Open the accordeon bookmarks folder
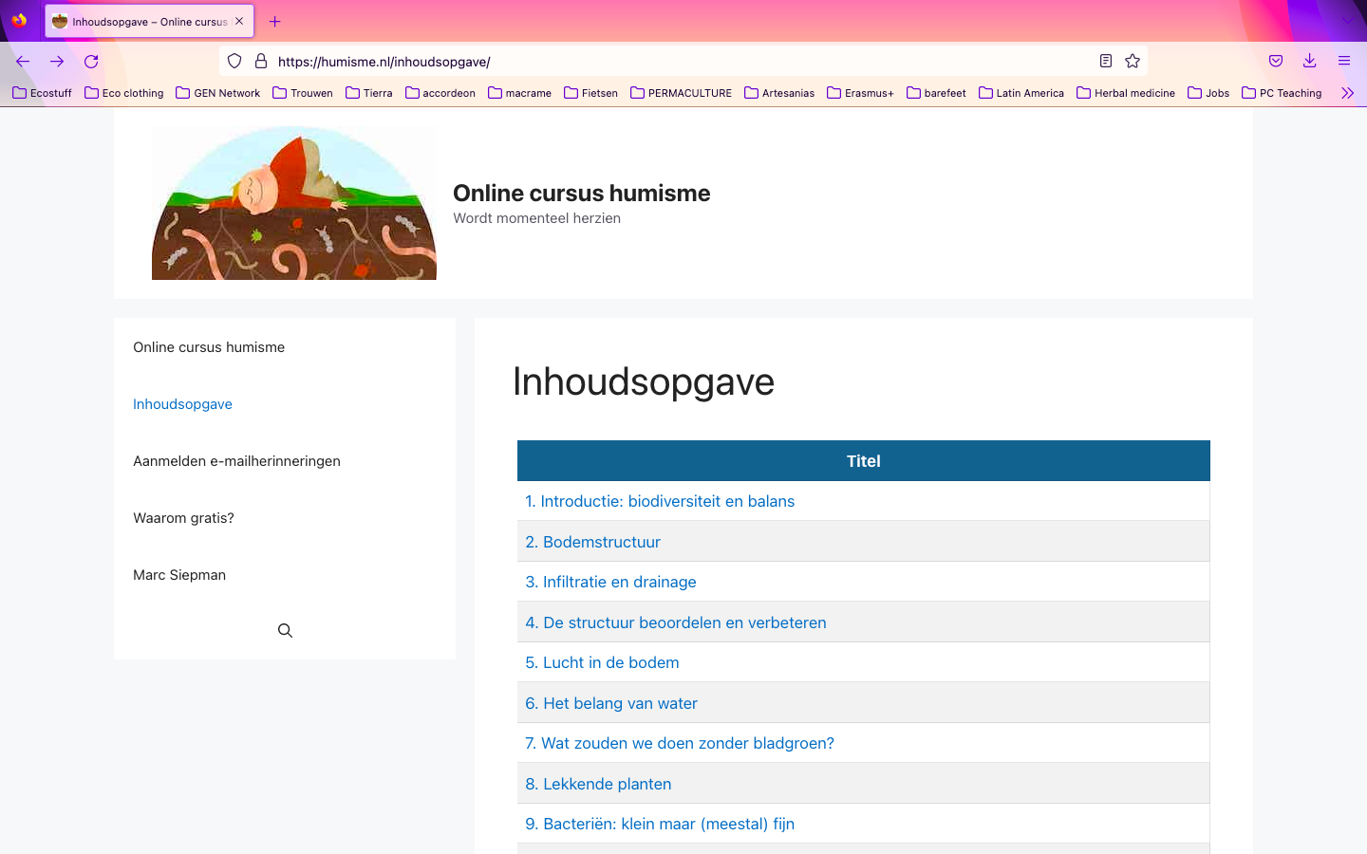 (x=440, y=93)
